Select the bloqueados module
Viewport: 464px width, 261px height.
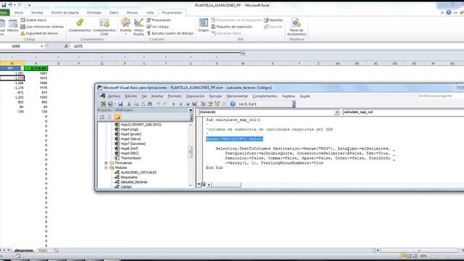coord(129,177)
